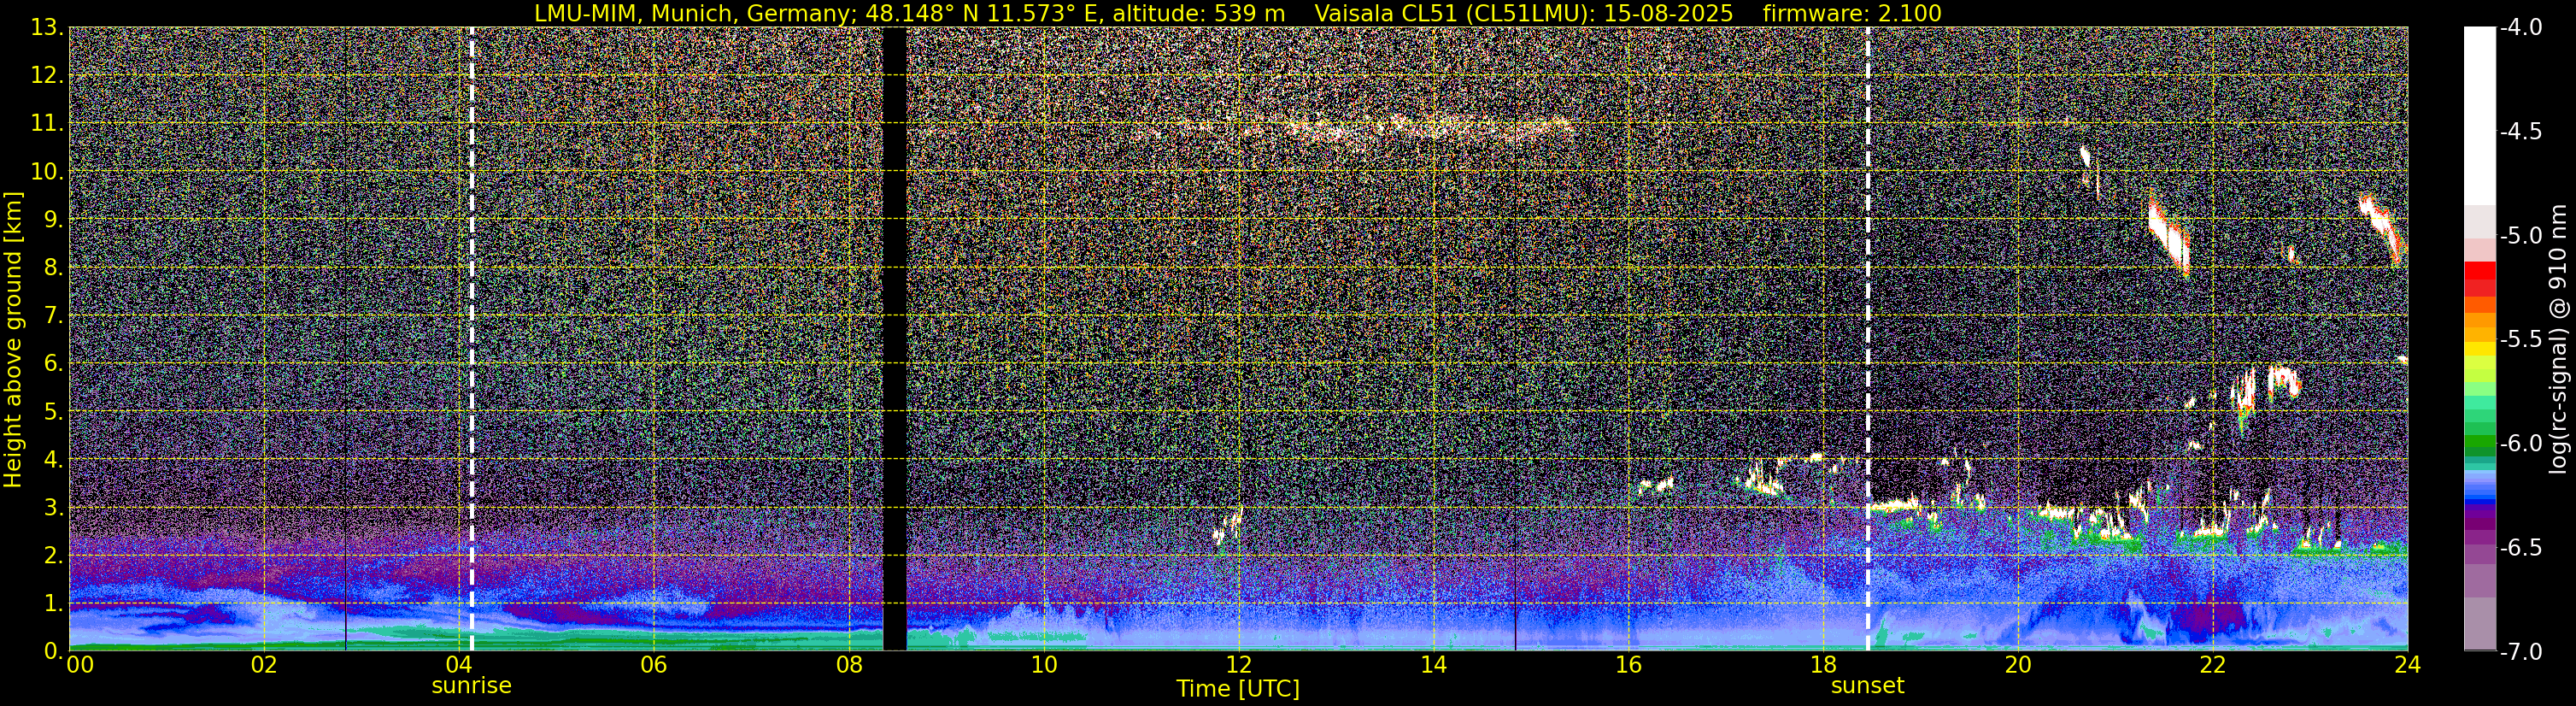Click time axis tick '06'

tap(653, 665)
